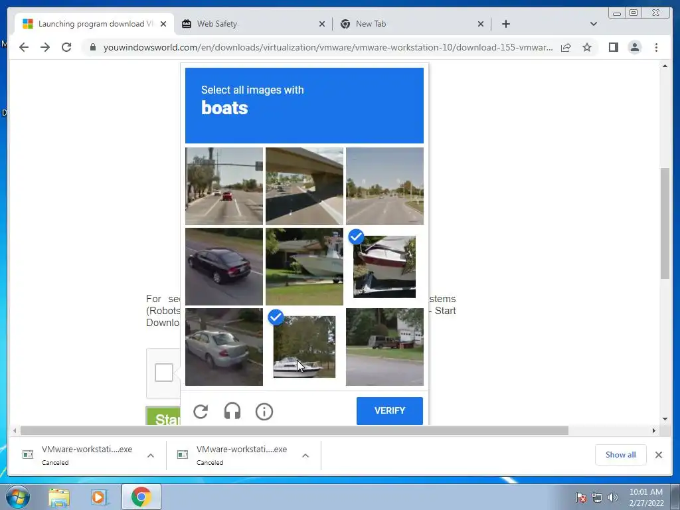Select the tile with white boat near house
Image resolution: width=680 pixels, height=510 pixels.
(304, 267)
